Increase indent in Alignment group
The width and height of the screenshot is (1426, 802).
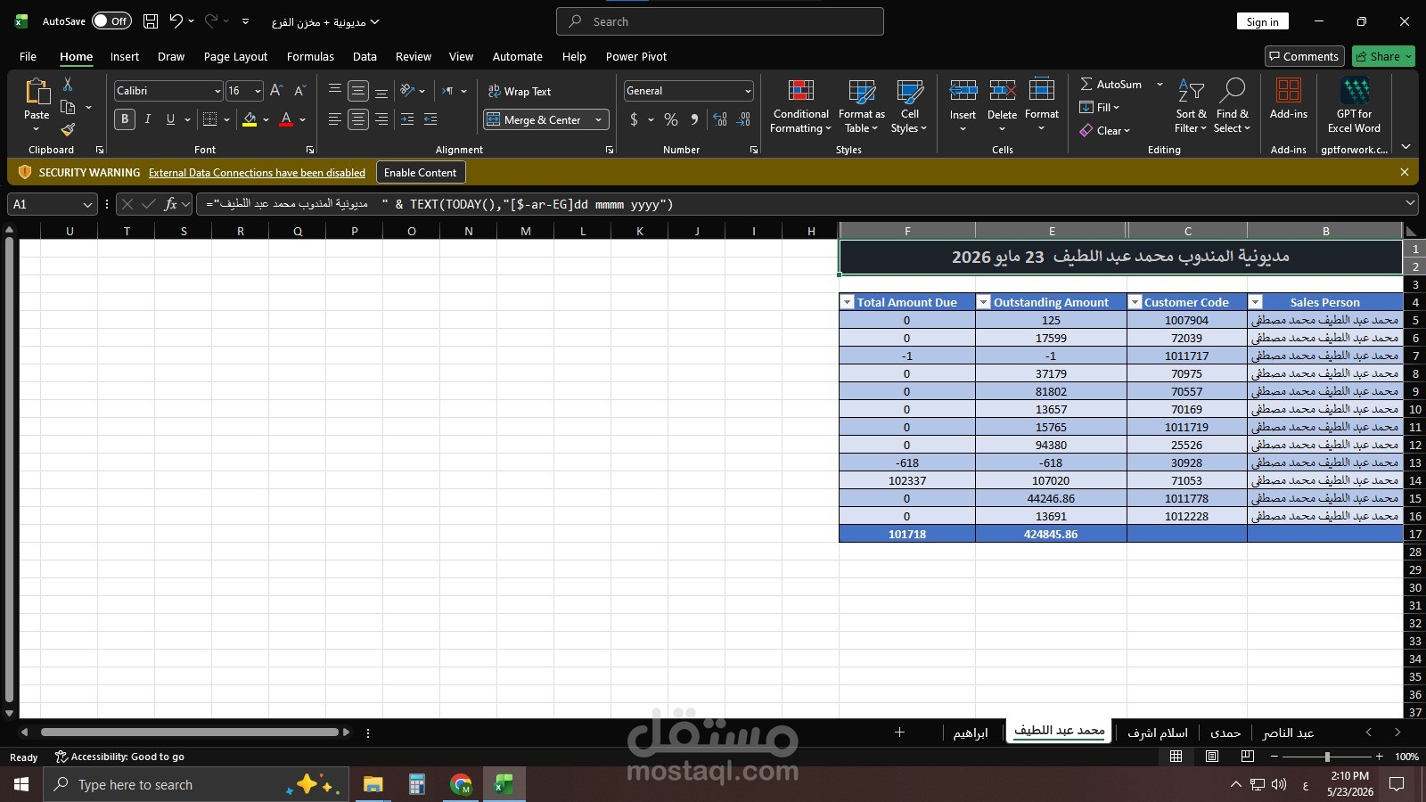[430, 119]
